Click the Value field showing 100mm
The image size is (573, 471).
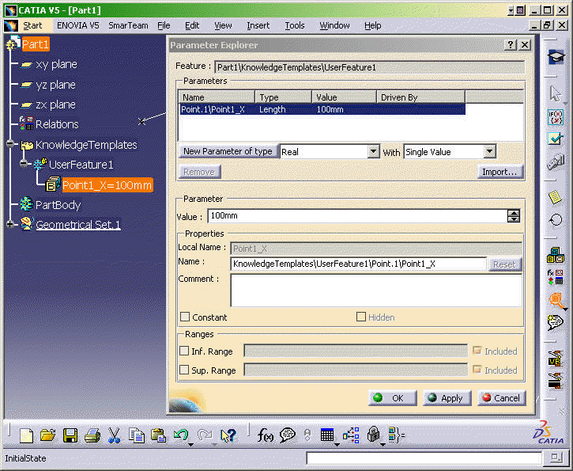coord(357,216)
